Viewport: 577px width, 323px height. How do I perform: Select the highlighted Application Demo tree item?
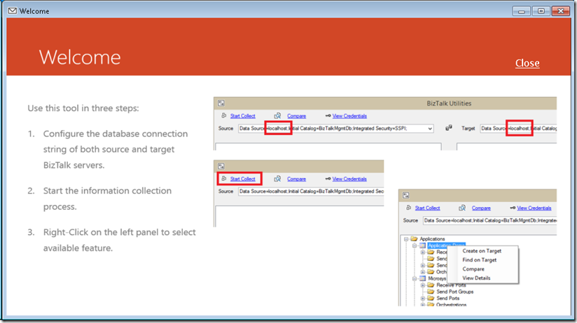(x=446, y=245)
